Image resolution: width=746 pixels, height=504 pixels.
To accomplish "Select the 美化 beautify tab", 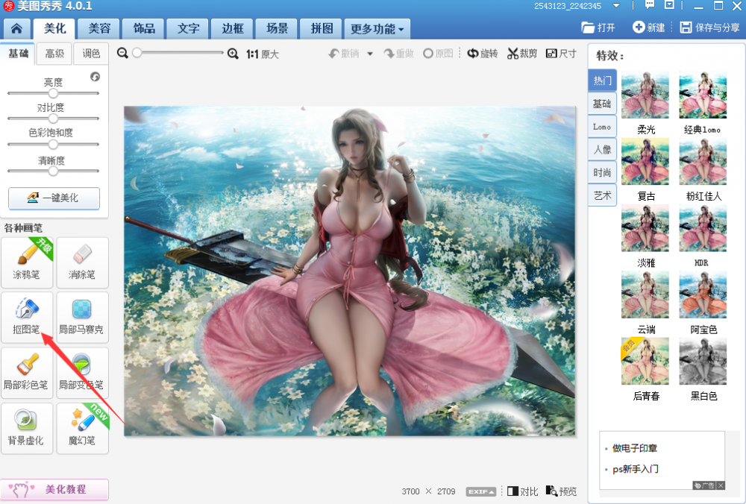I will pyautogui.click(x=54, y=29).
